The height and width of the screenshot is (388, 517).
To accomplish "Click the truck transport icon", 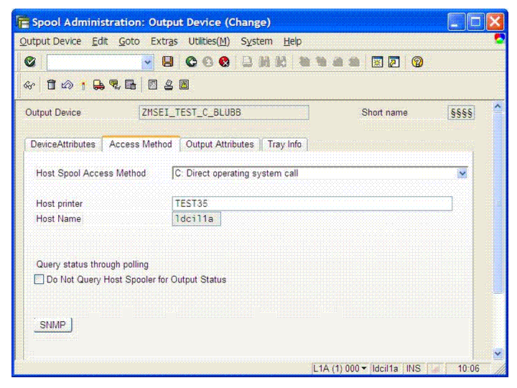I will 99,85.
